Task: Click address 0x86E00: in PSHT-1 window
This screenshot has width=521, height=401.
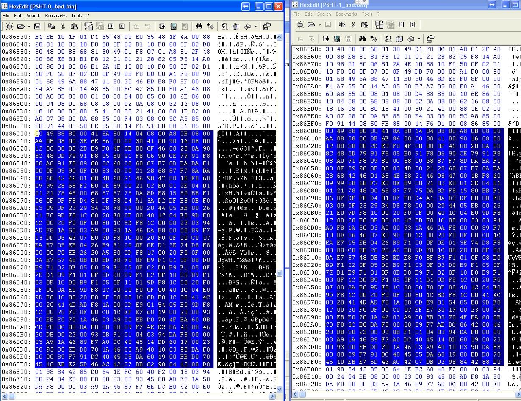Action: (307, 369)
